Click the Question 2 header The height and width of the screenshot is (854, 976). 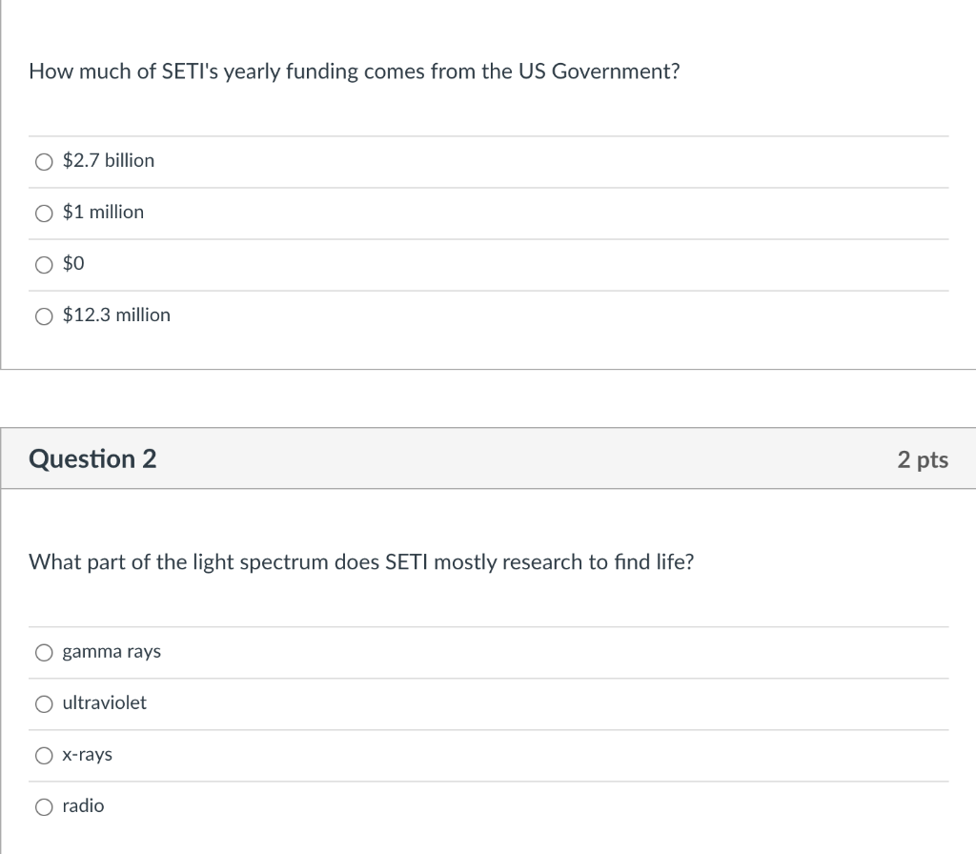click(91, 458)
